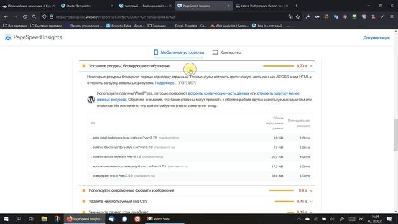The image size is (398, 224).
Task: Bookmark this page with the star icon
Action: [x=298, y=17]
